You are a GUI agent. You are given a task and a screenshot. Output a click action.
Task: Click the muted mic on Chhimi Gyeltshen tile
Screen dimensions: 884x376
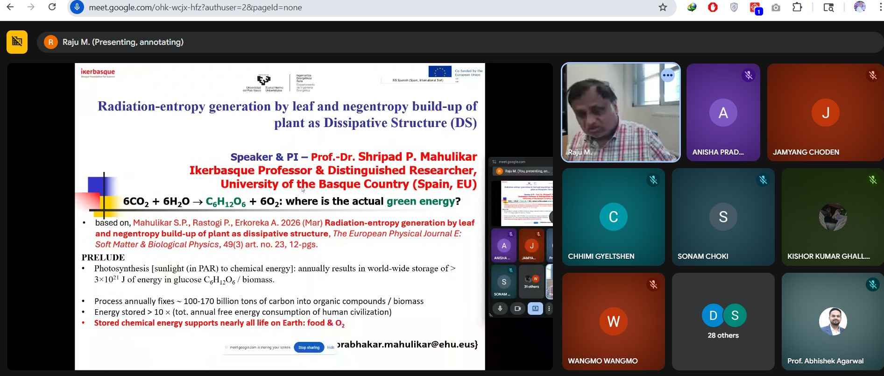[x=653, y=180]
